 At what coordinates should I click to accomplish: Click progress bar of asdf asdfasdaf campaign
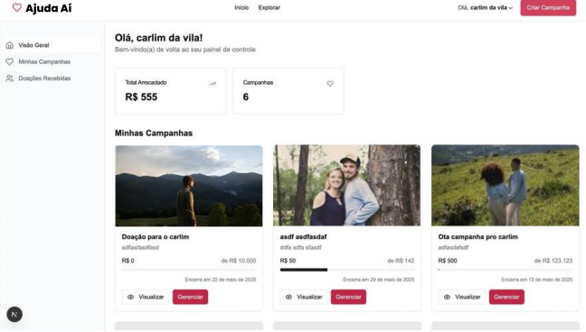click(x=347, y=270)
